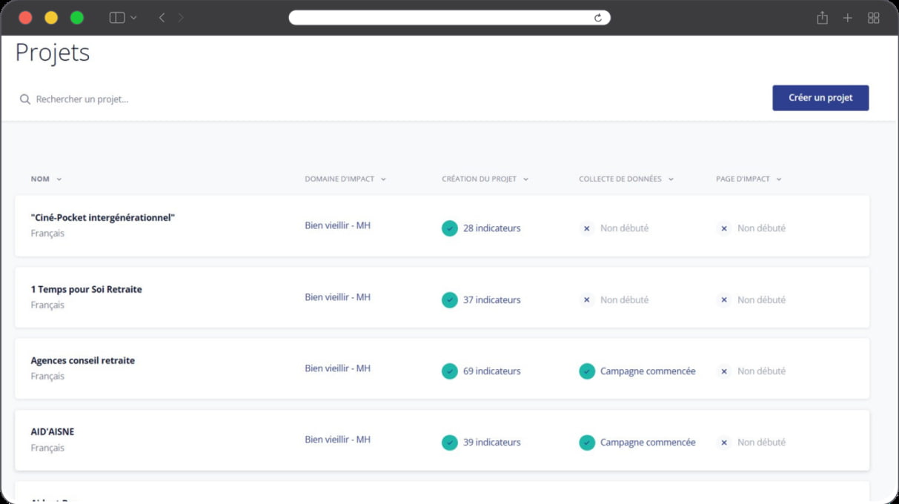Screen dimensions: 899x504
Task: Click the search magnifier icon in Rechercher un projet
Action: coord(25,99)
